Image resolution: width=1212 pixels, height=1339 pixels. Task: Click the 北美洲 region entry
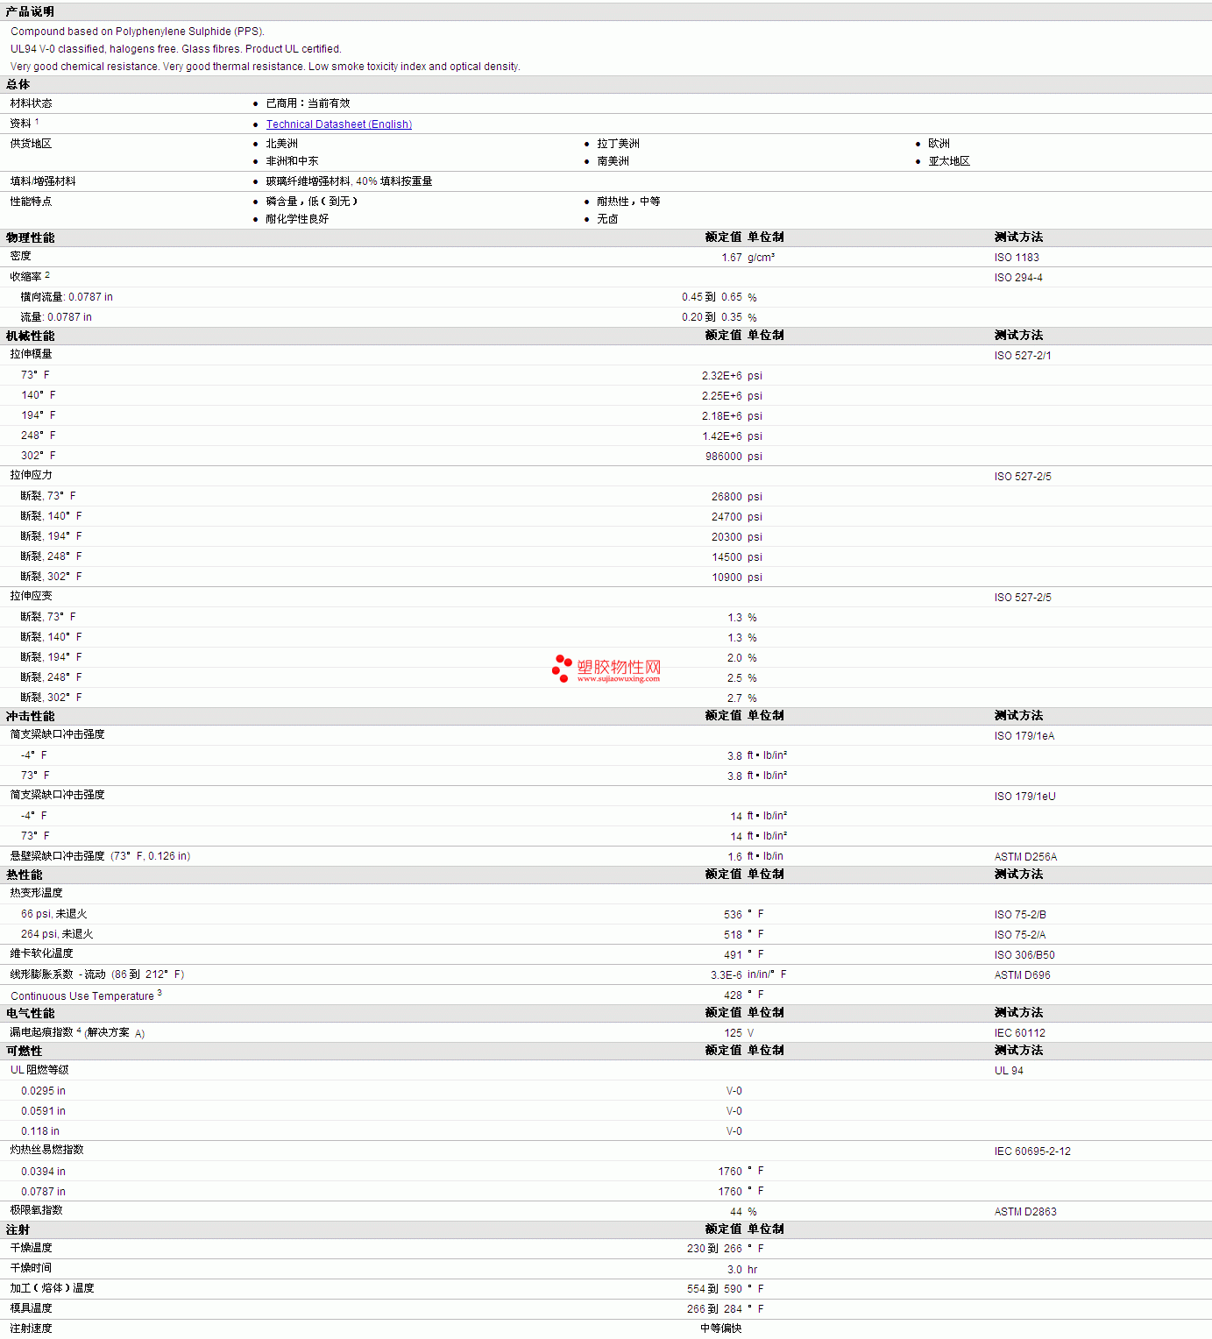pos(281,144)
